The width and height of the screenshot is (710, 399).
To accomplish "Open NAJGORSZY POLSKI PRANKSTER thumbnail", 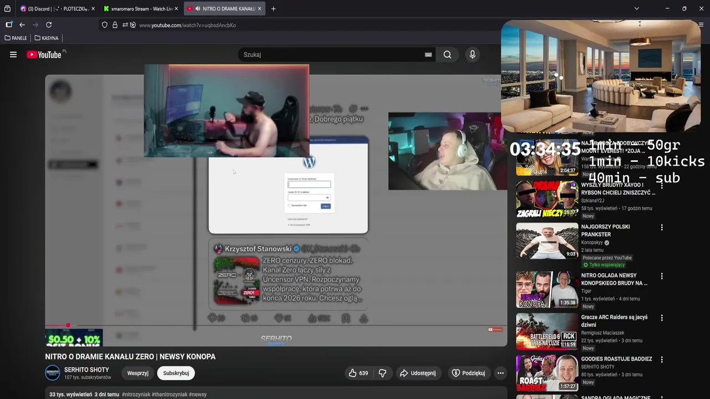I will 547,241.
